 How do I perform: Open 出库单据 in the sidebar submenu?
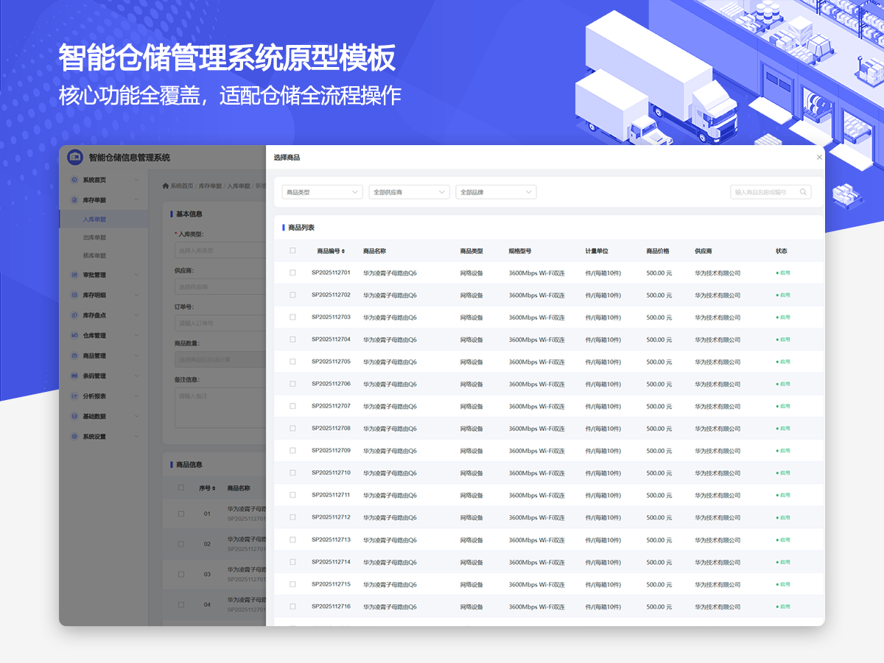click(94, 238)
